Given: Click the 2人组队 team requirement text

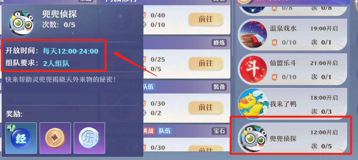Looking at the screenshot, I should tap(56, 63).
